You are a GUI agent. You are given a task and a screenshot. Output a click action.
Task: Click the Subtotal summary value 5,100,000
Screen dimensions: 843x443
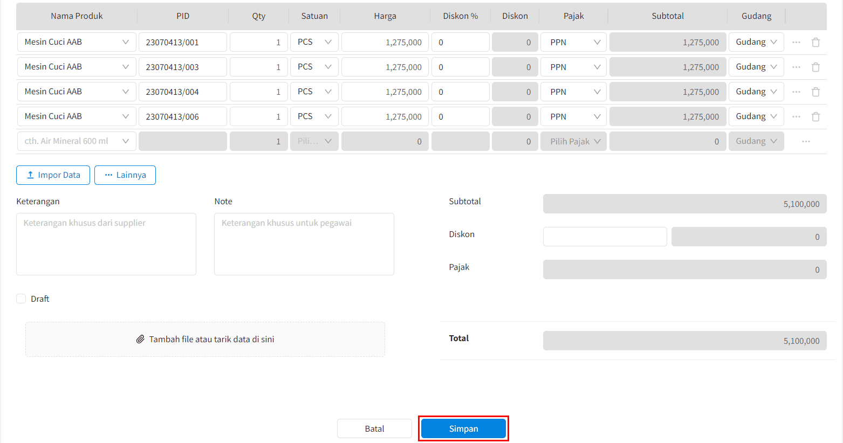(685, 204)
